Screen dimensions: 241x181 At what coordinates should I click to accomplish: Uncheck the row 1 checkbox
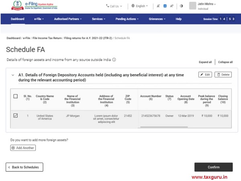16,115
